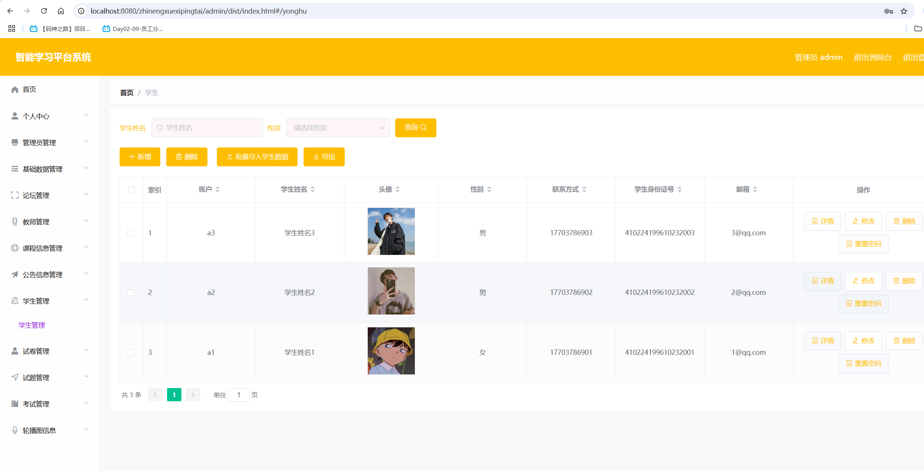Click the 查询 search button
This screenshot has width=924, height=471.
coord(416,127)
